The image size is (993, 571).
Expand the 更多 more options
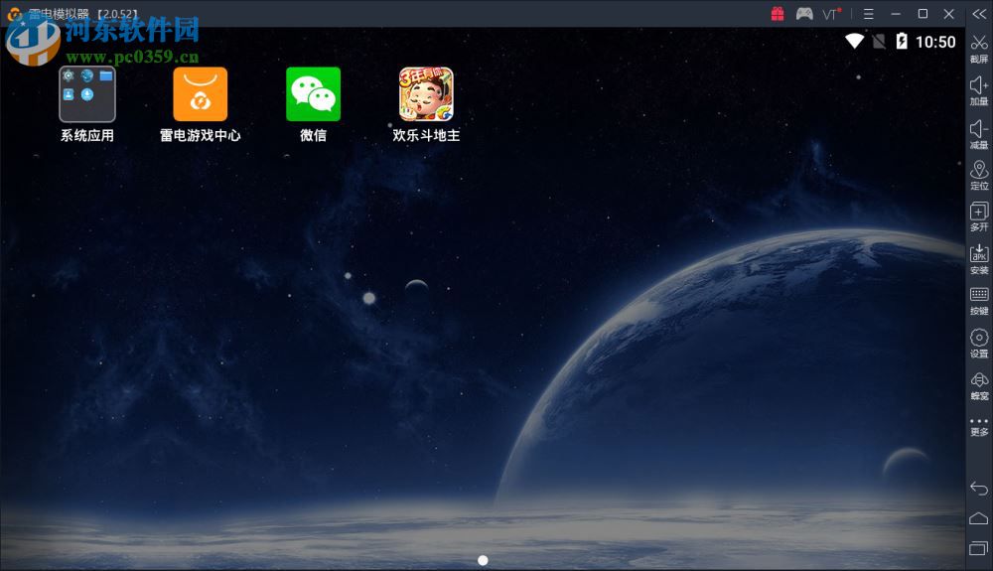pos(979,421)
